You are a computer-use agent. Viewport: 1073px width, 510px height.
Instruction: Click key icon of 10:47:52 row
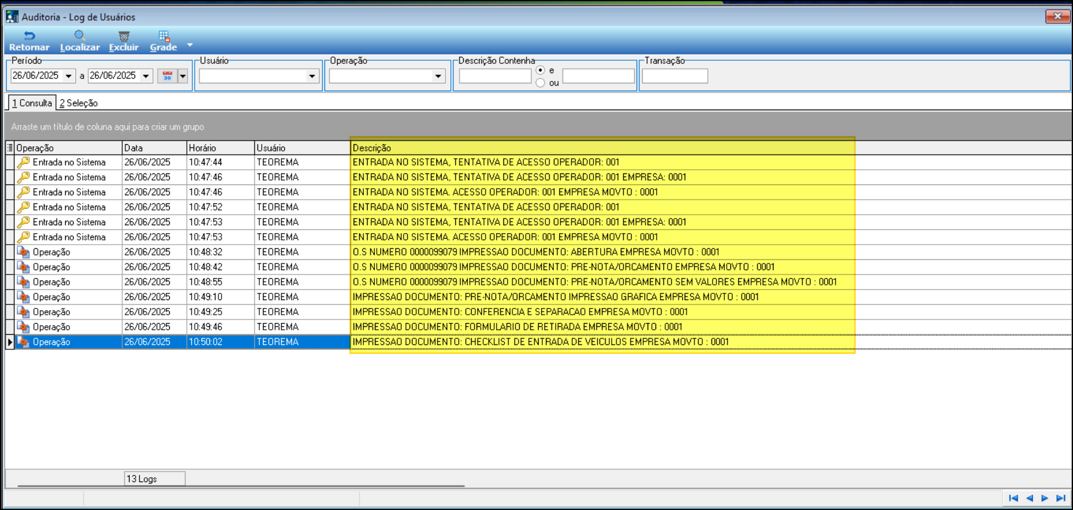point(23,207)
